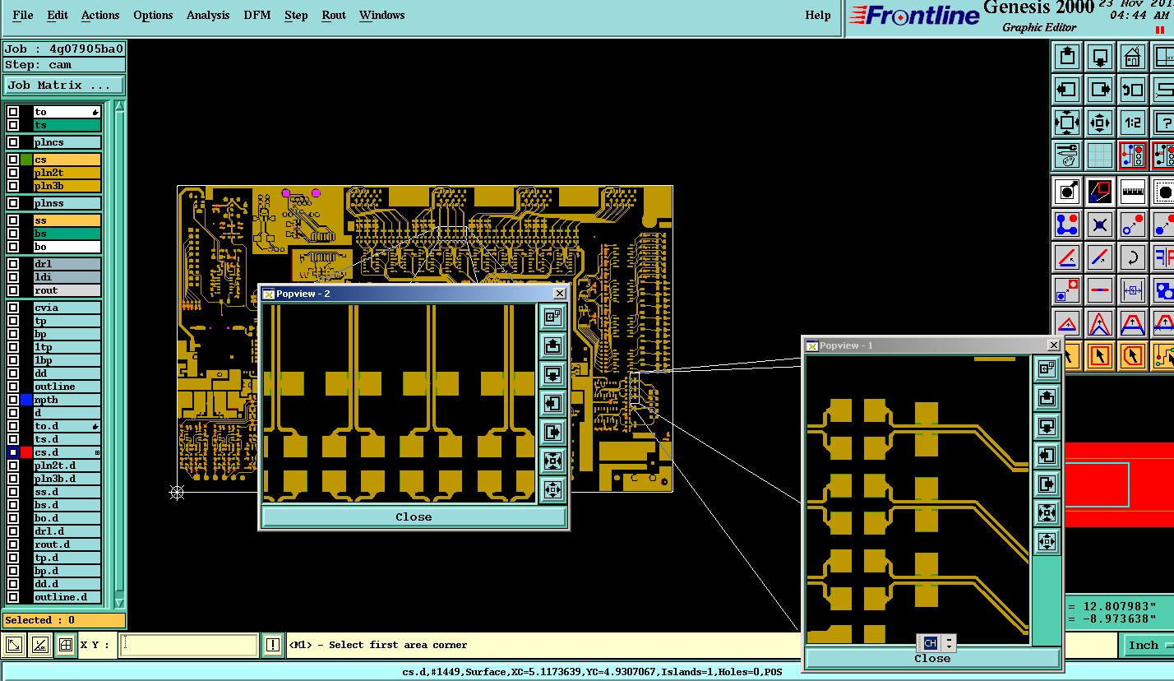This screenshot has width=1174, height=681.
Task: Toggle the checkbox for layer pln2t
Action: (x=13, y=173)
